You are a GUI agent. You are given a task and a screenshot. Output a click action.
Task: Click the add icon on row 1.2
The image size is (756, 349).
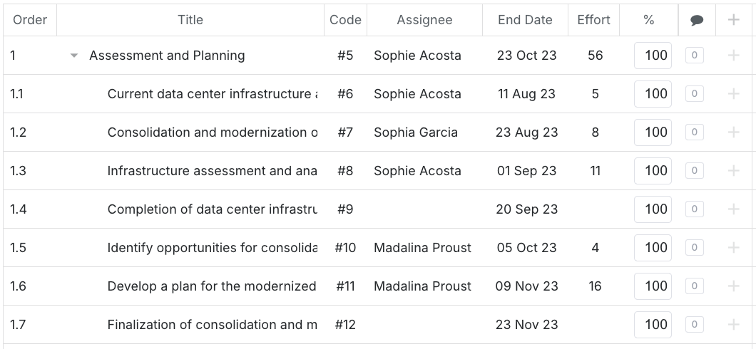coord(733,132)
